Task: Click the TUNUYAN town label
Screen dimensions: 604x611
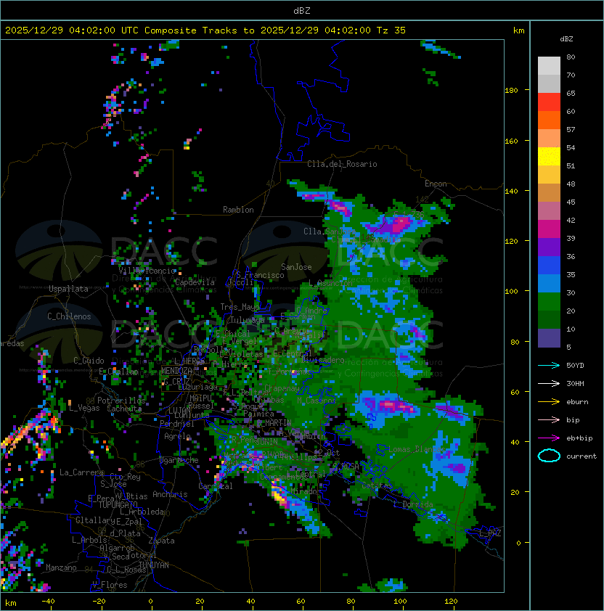Action: [x=153, y=565]
